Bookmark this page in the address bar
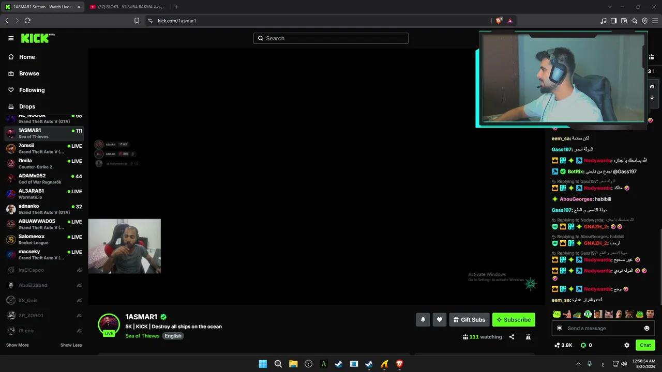 click(137, 21)
